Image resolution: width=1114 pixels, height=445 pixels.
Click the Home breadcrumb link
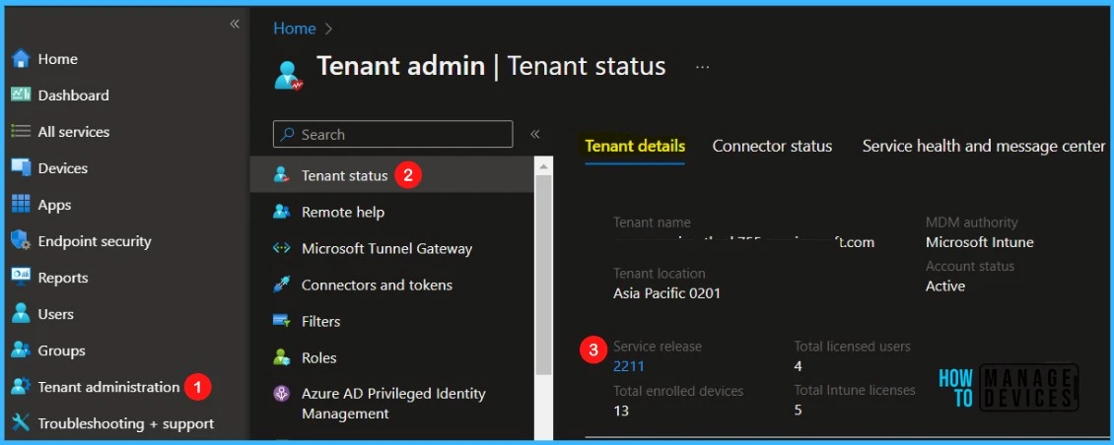(x=294, y=29)
